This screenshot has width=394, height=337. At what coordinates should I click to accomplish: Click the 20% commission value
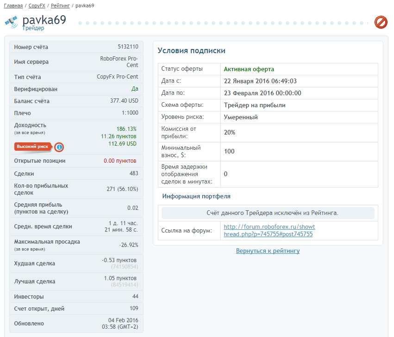230,133
